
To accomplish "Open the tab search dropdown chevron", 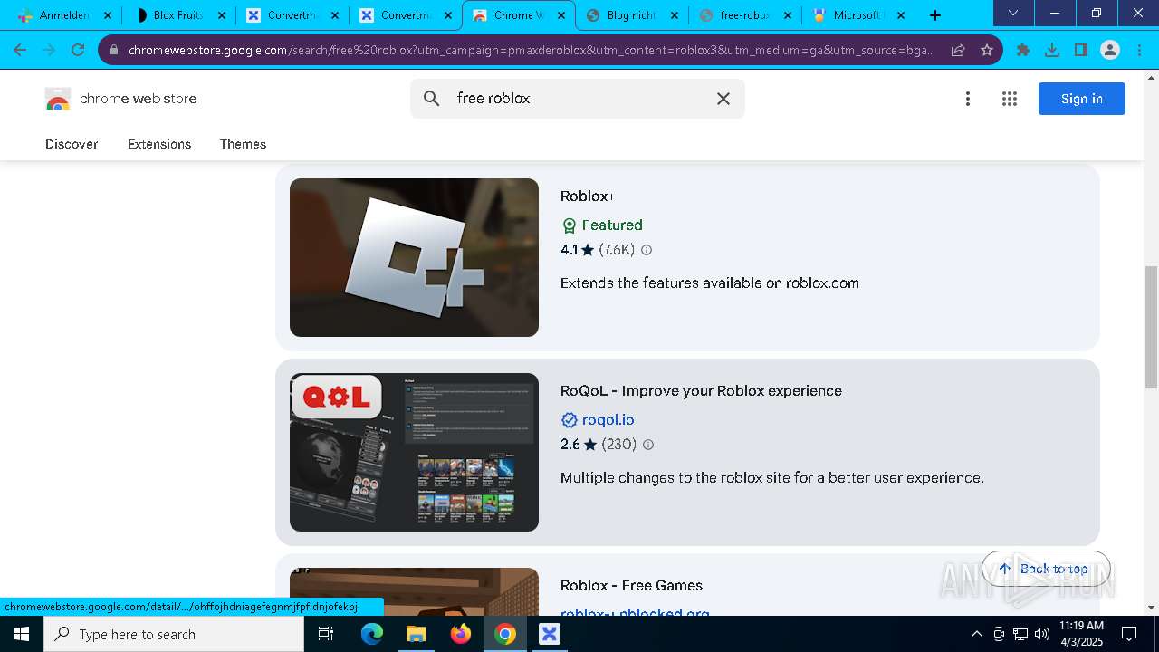I will 1013,13.
